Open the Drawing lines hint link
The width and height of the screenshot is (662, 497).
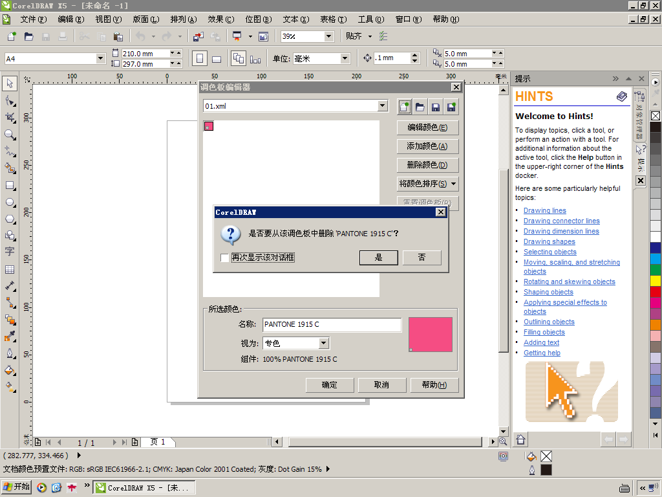point(544,210)
